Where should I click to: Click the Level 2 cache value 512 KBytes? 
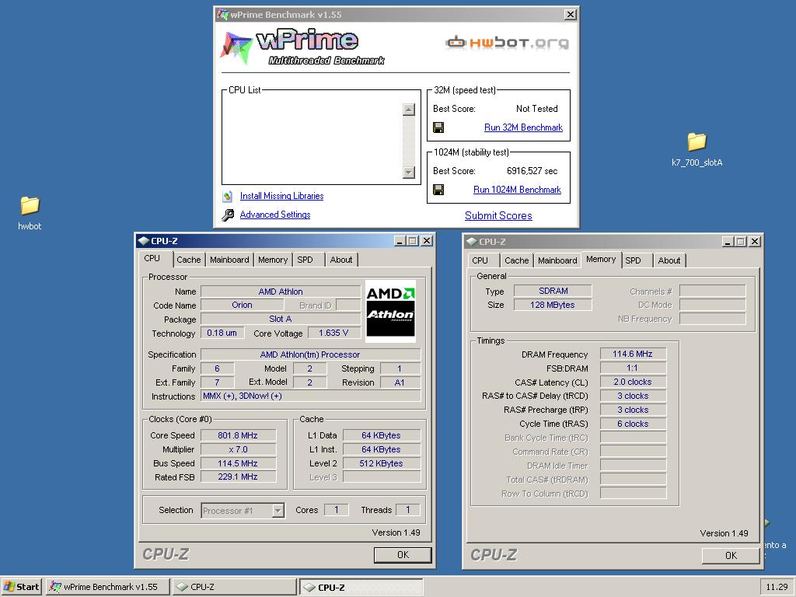tap(382, 463)
